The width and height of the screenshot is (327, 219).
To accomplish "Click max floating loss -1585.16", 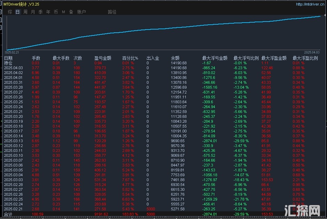I will (x=209, y=87).
